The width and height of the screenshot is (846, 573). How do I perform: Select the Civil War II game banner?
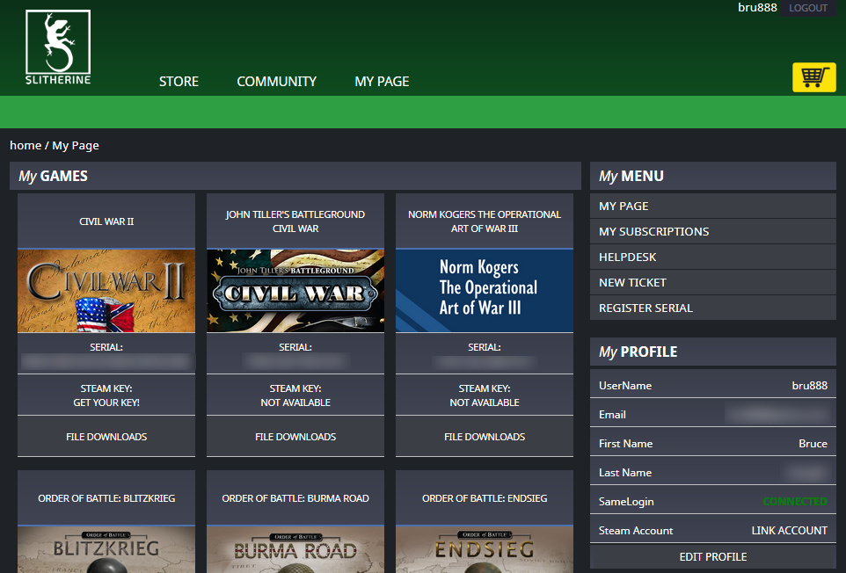[x=106, y=290]
